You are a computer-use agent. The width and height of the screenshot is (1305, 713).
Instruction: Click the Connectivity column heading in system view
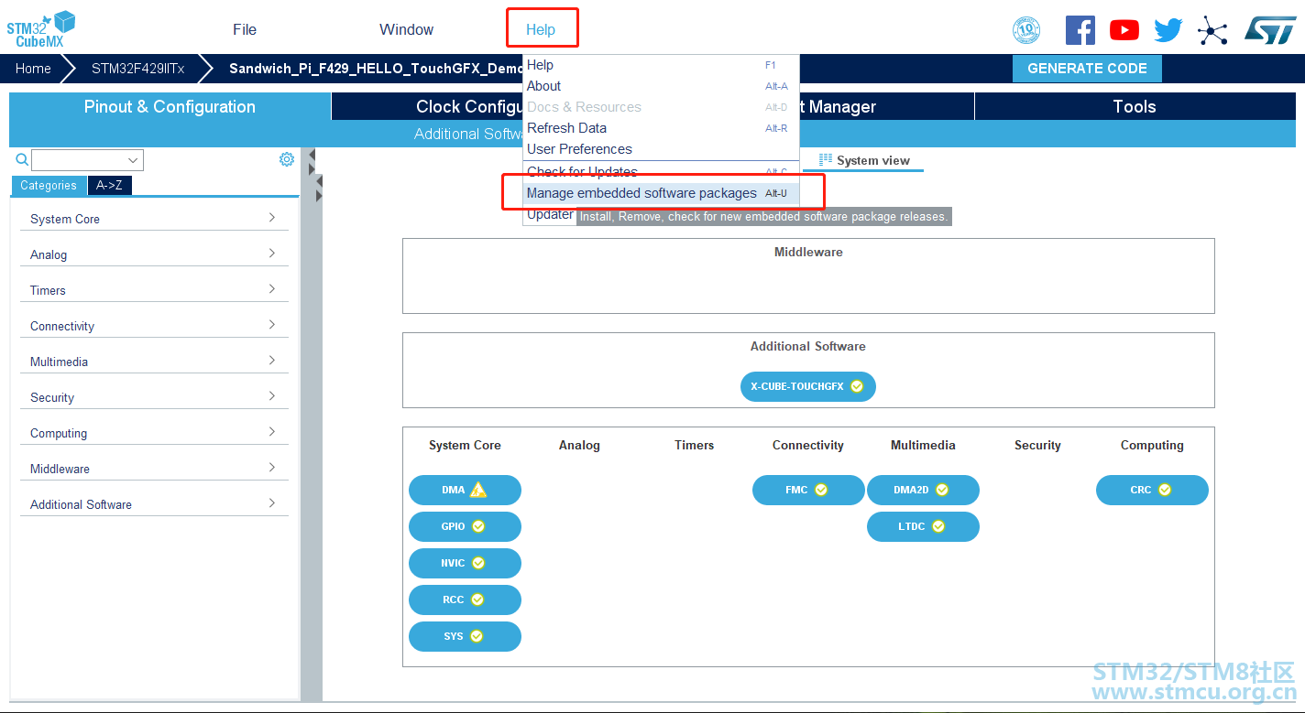808,445
